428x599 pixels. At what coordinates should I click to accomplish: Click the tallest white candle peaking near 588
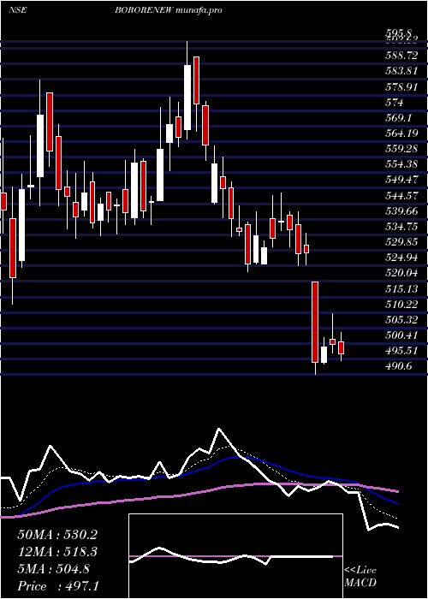click(187, 98)
